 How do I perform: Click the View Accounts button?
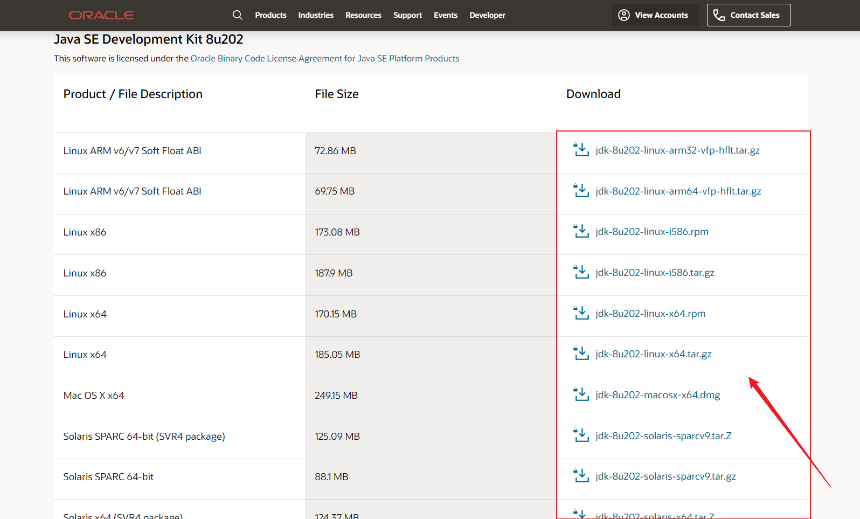(655, 15)
